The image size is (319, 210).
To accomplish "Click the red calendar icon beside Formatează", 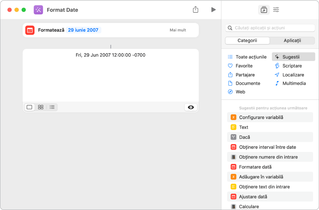I will (x=30, y=30).
